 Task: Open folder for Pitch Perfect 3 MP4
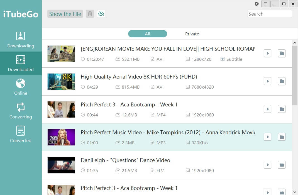click(282, 109)
